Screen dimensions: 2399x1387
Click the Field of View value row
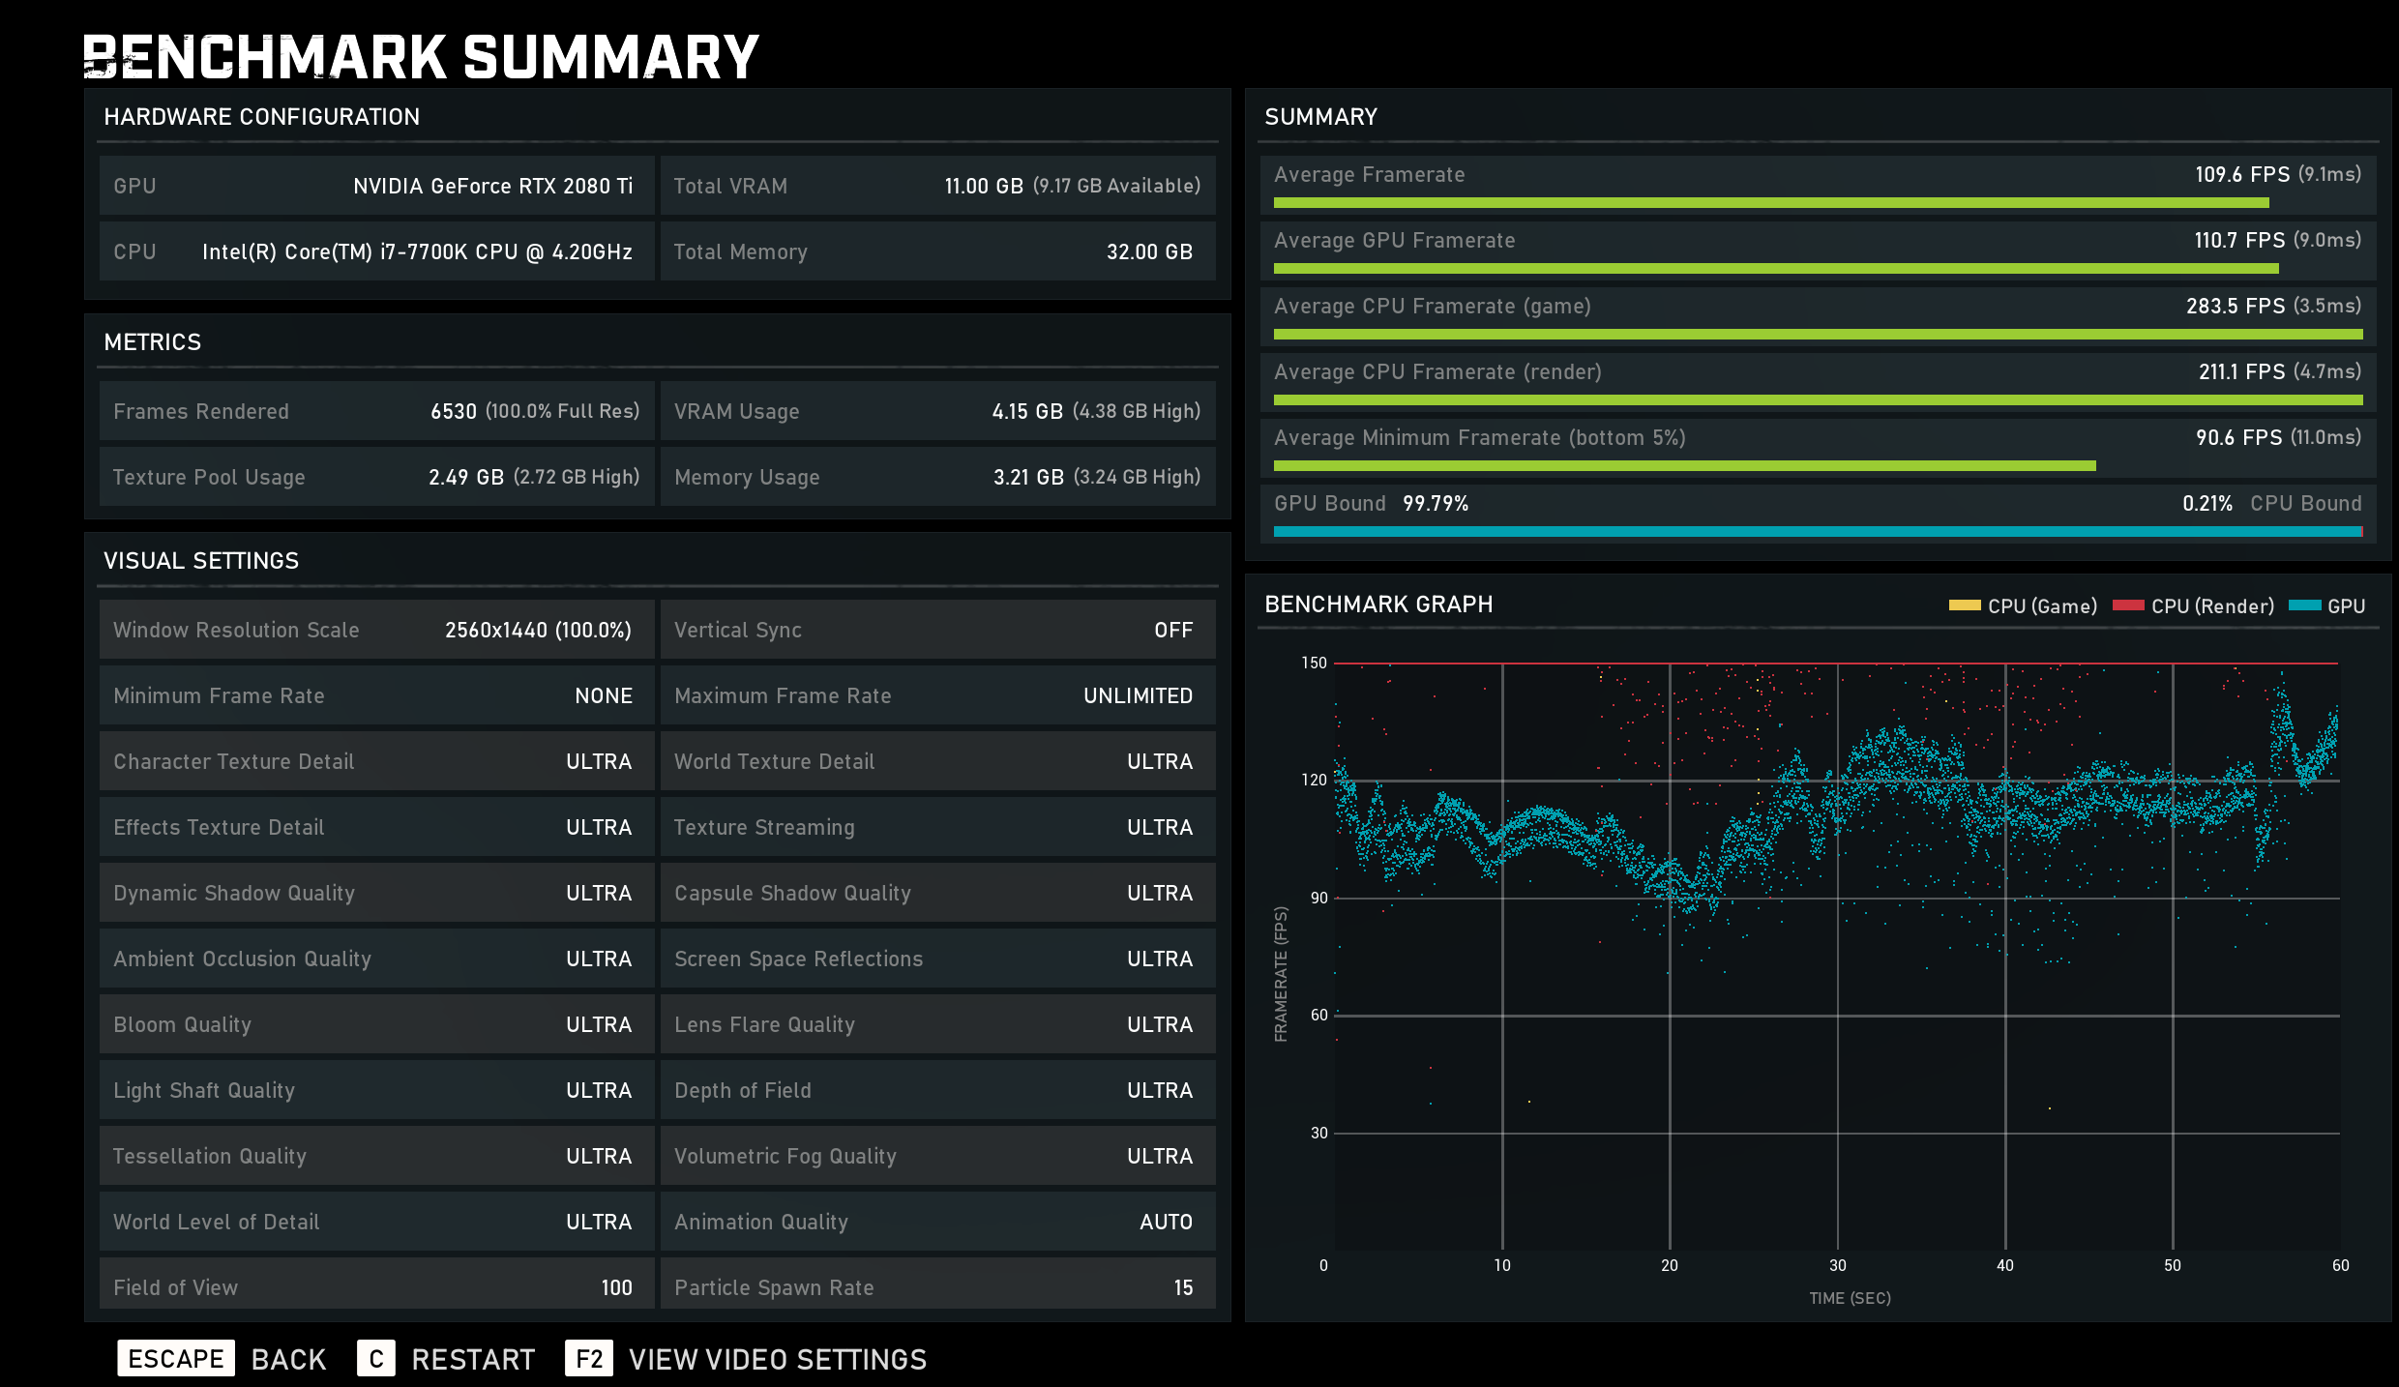click(x=375, y=1286)
